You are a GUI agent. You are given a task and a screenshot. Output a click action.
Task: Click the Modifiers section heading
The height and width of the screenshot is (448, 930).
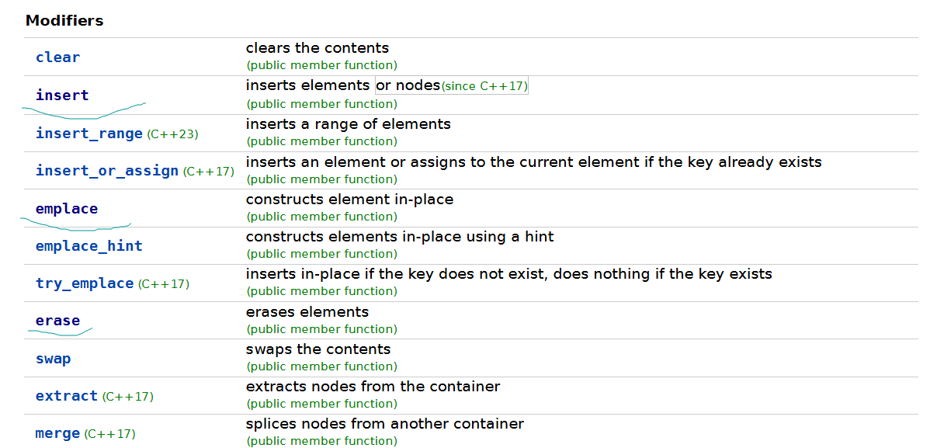coord(64,21)
